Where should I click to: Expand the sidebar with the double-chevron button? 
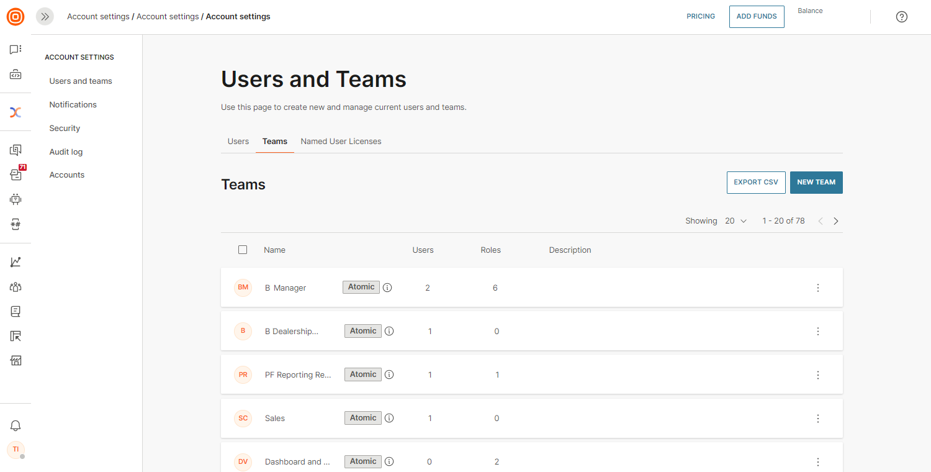[45, 17]
